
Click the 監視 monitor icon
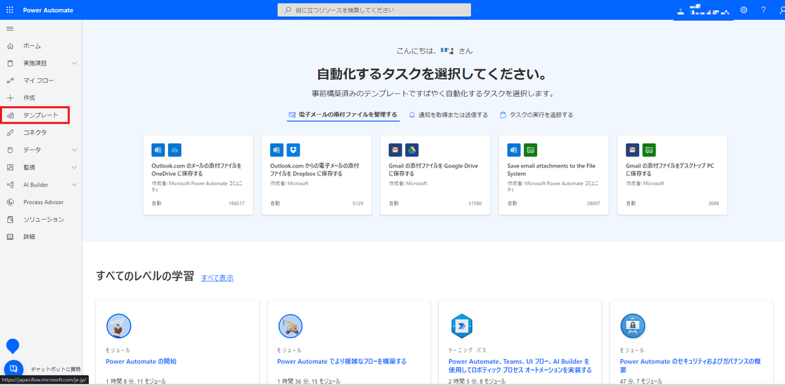[x=10, y=167]
